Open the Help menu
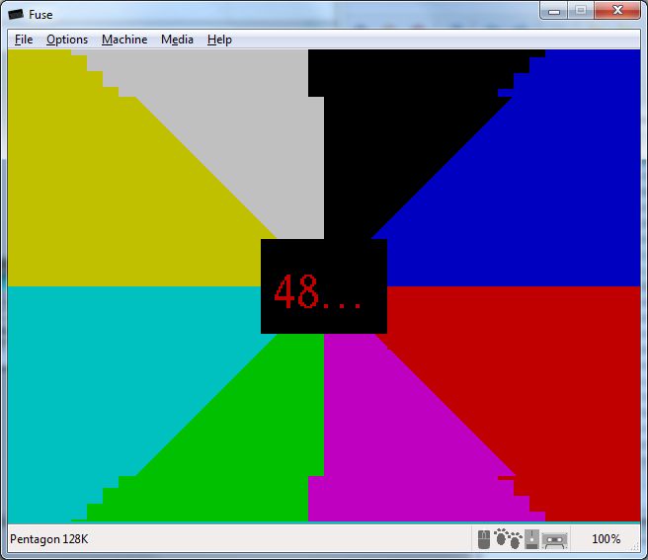The width and height of the screenshot is (648, 560). tap(219, 40)
